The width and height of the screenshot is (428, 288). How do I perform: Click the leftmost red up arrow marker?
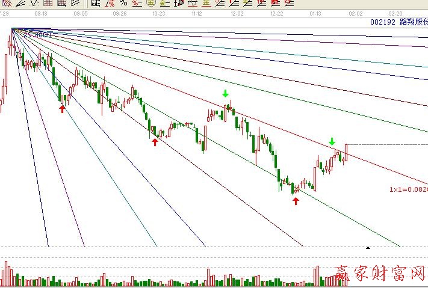coord(62,109)
